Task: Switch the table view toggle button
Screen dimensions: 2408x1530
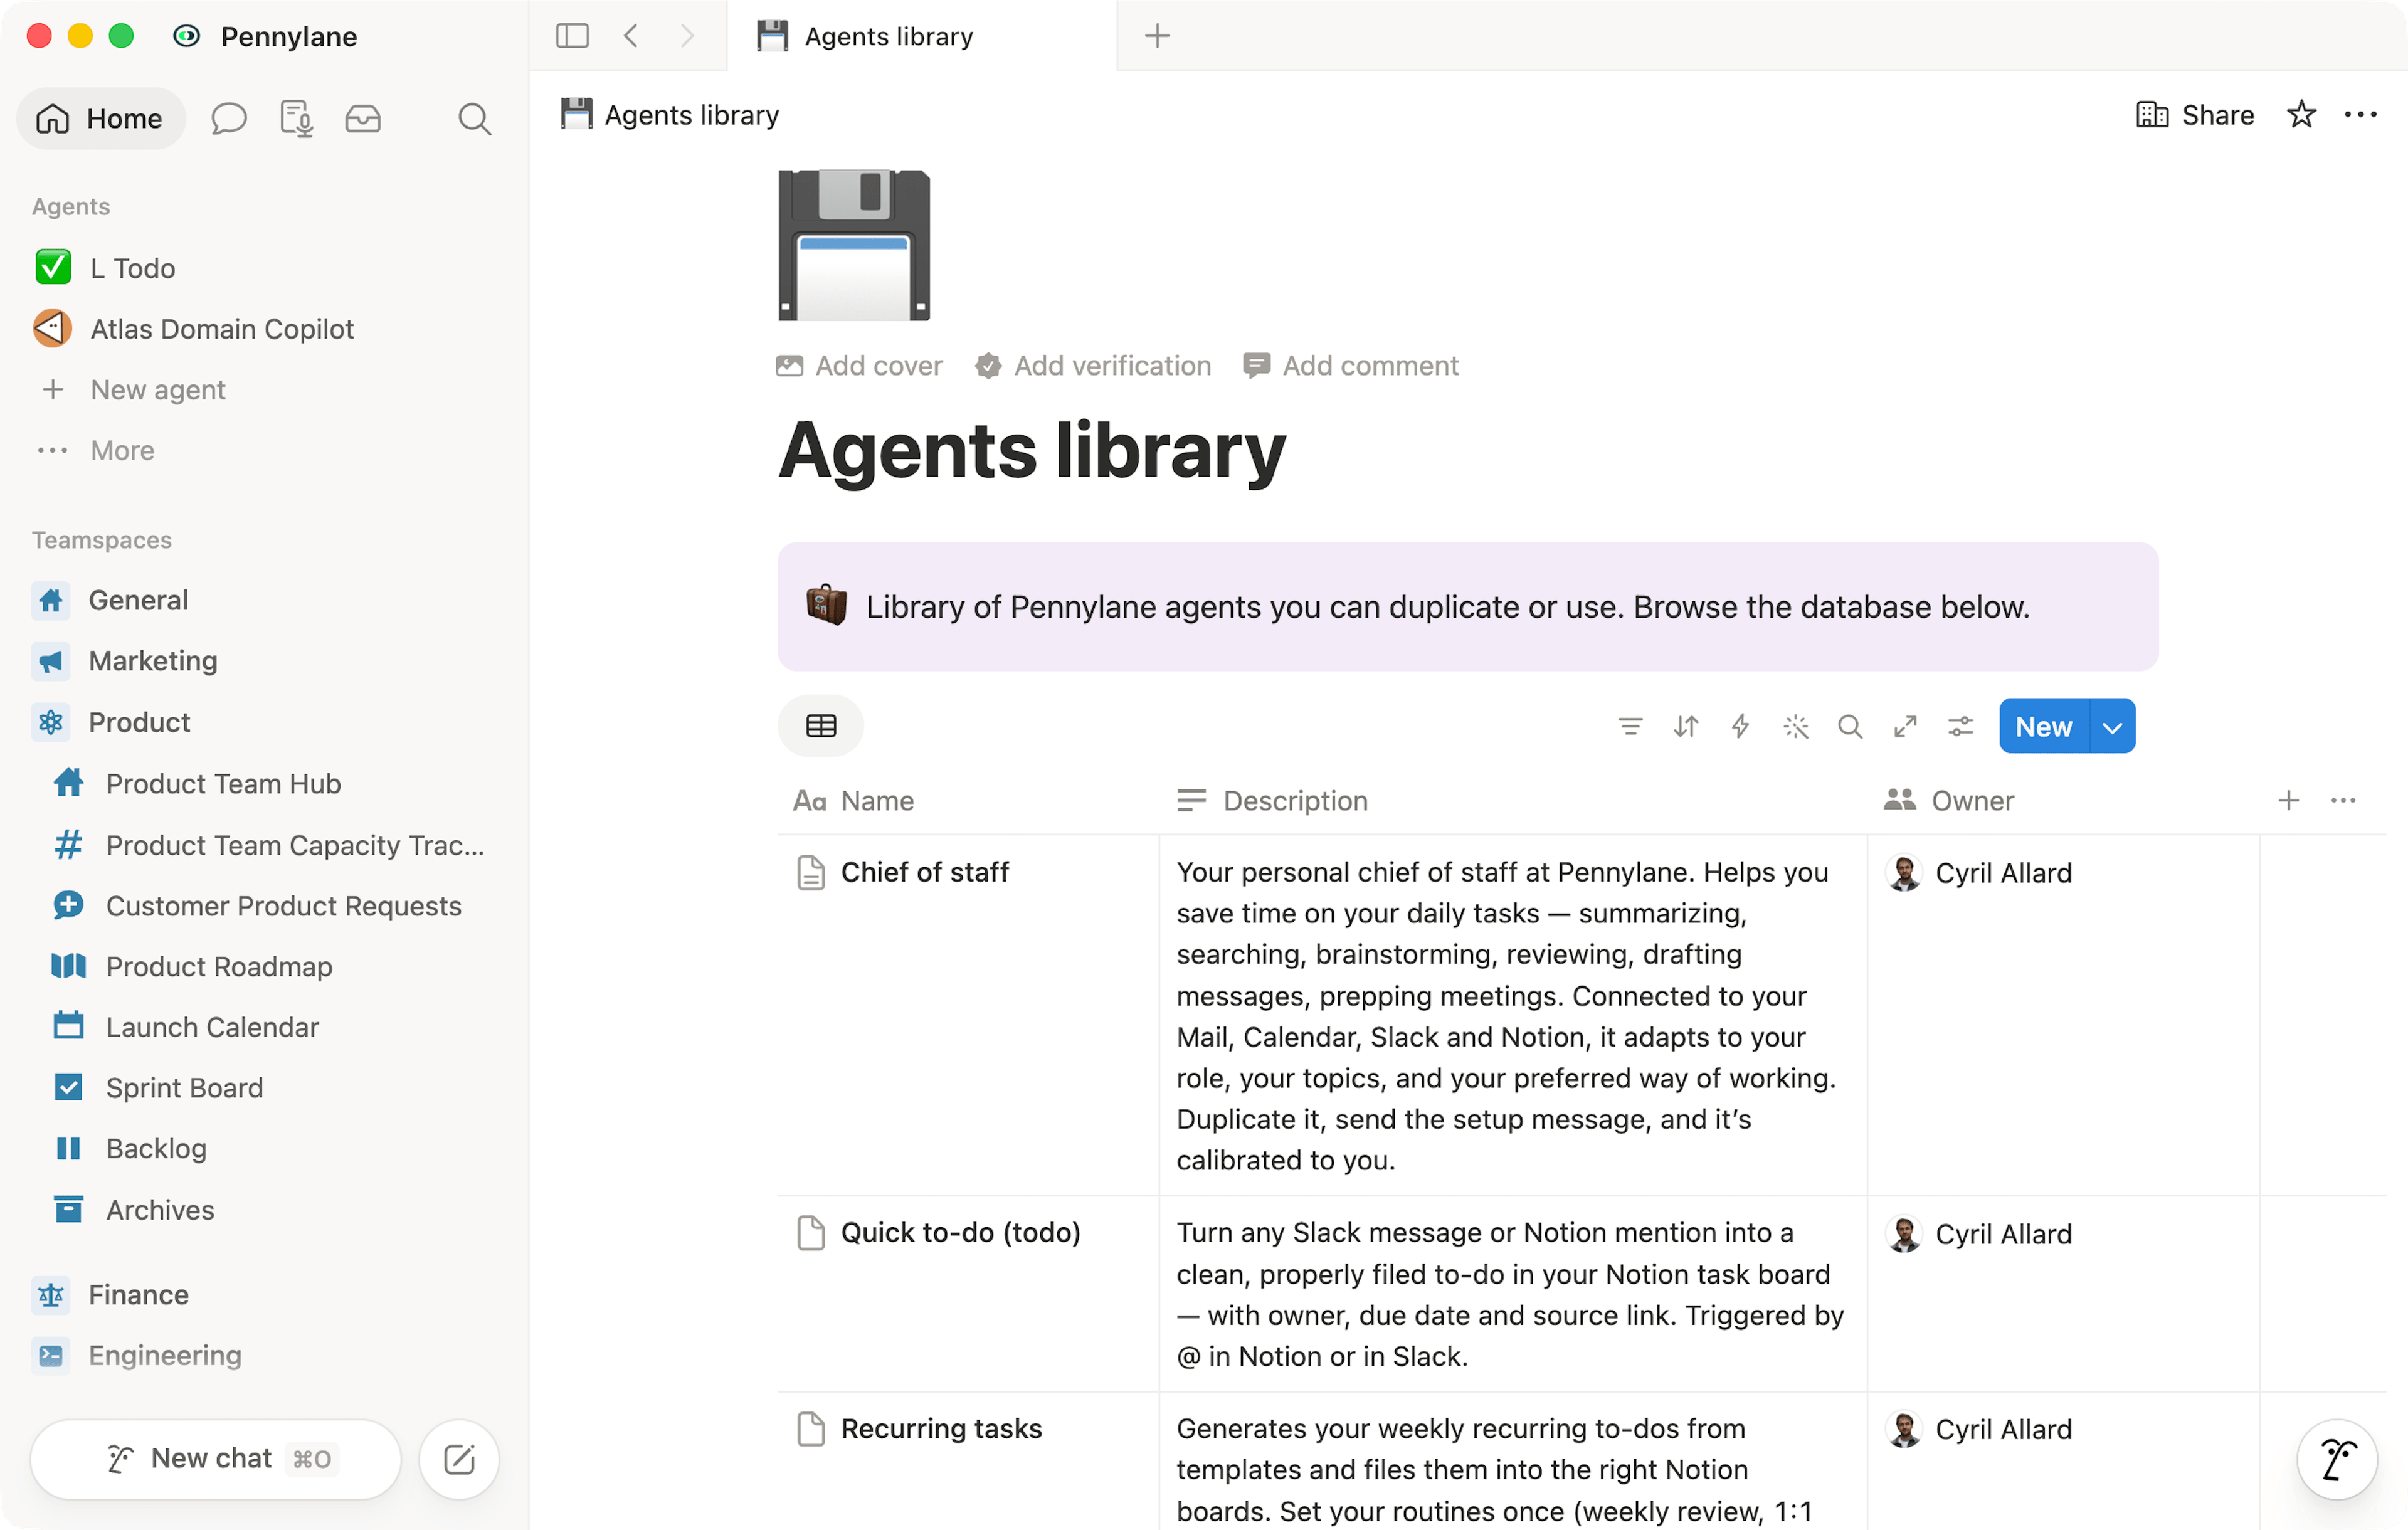Action: point(821,726)
